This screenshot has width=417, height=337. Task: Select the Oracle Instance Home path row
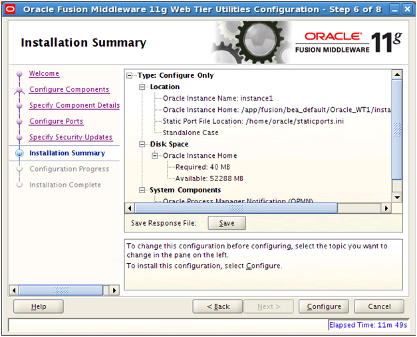(x=277, y=110)
